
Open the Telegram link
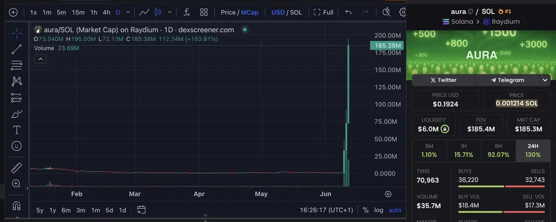point(508,80)
